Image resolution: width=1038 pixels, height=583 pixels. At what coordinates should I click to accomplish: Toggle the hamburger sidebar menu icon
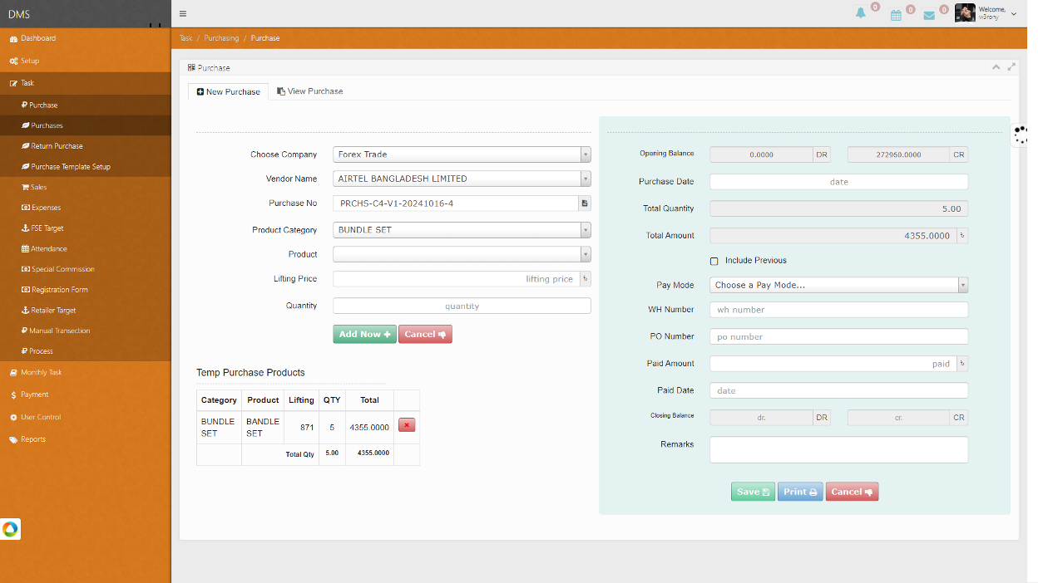[x=183, y=13]
